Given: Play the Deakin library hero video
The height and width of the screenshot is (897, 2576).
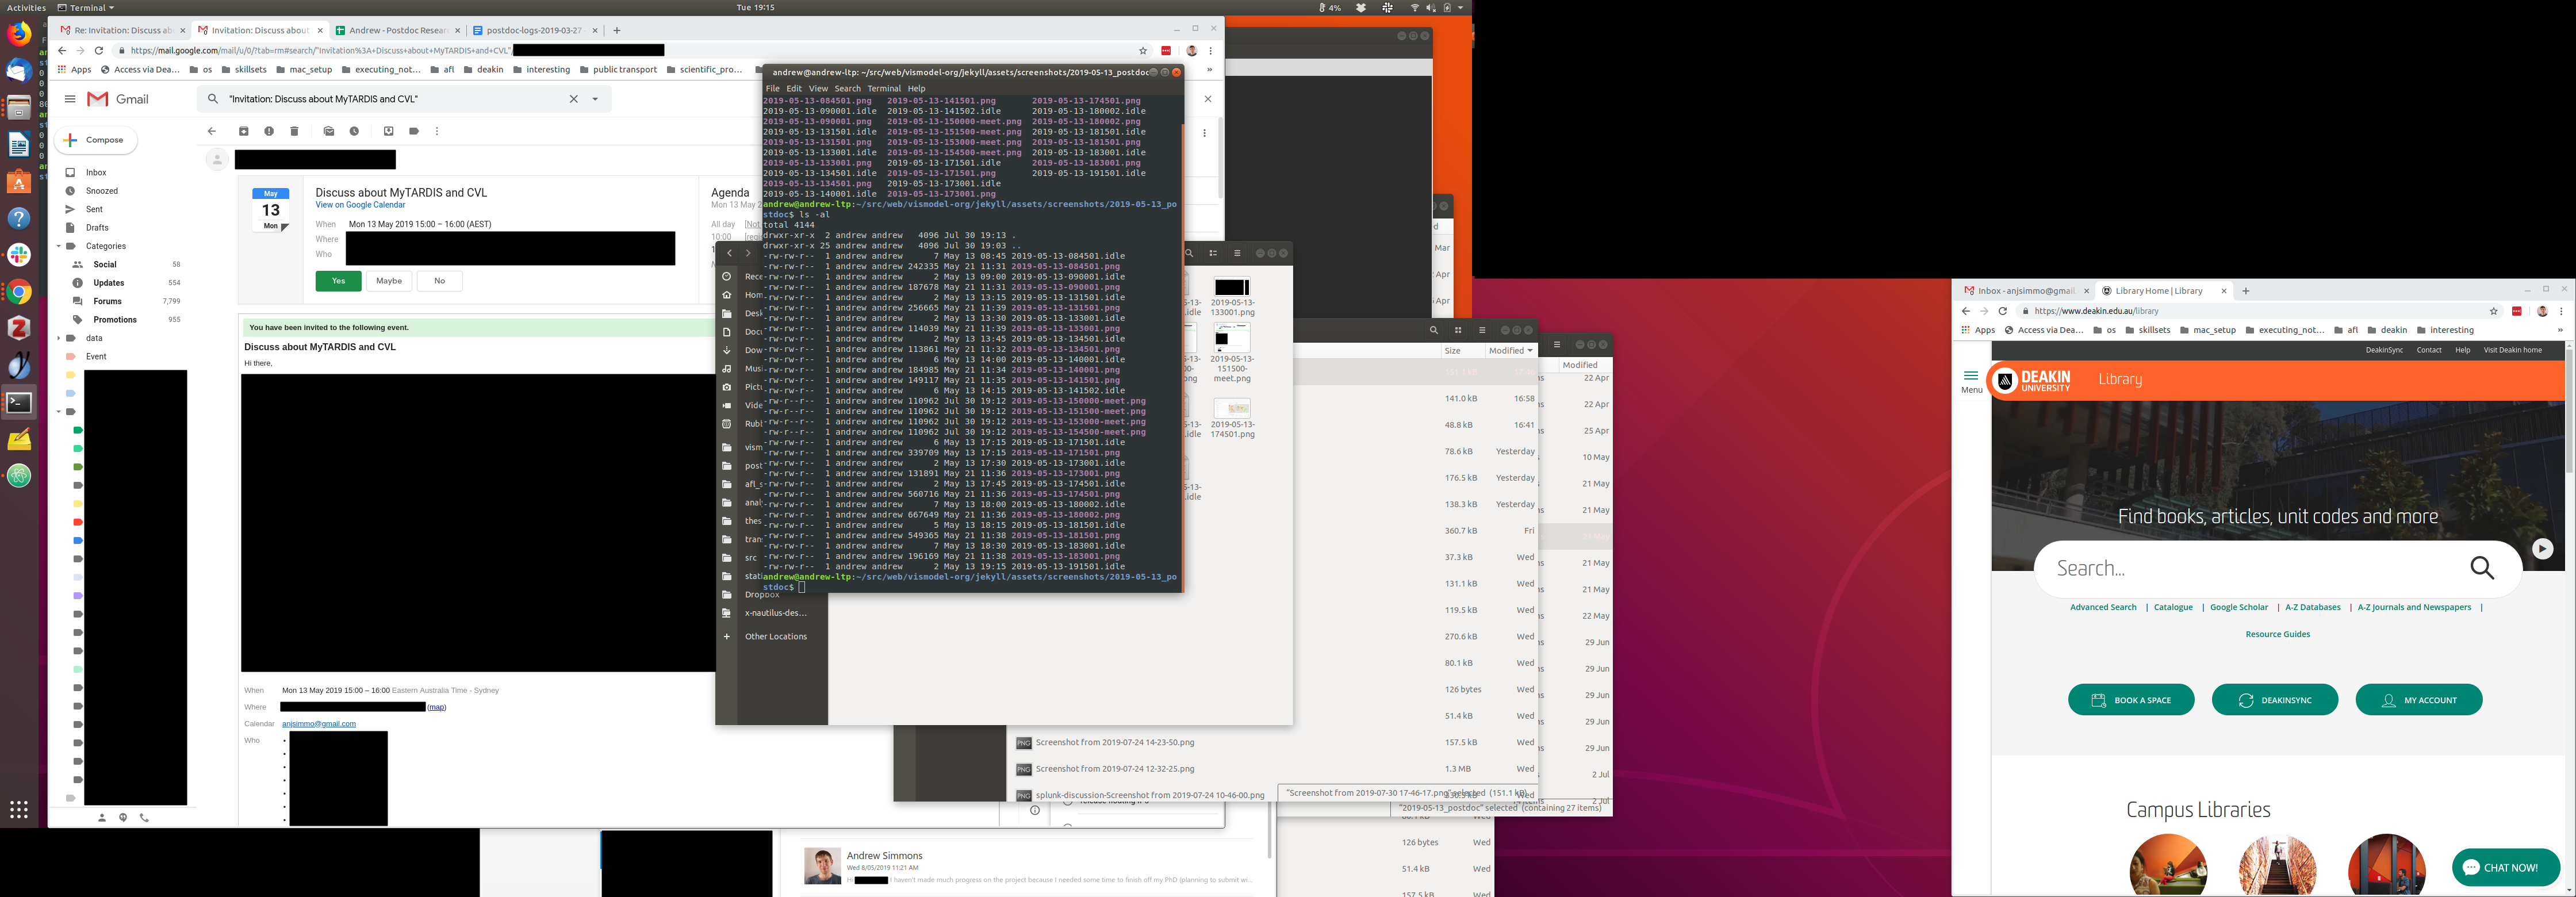Looking at the screenshot, I should tap(2542, 548).
